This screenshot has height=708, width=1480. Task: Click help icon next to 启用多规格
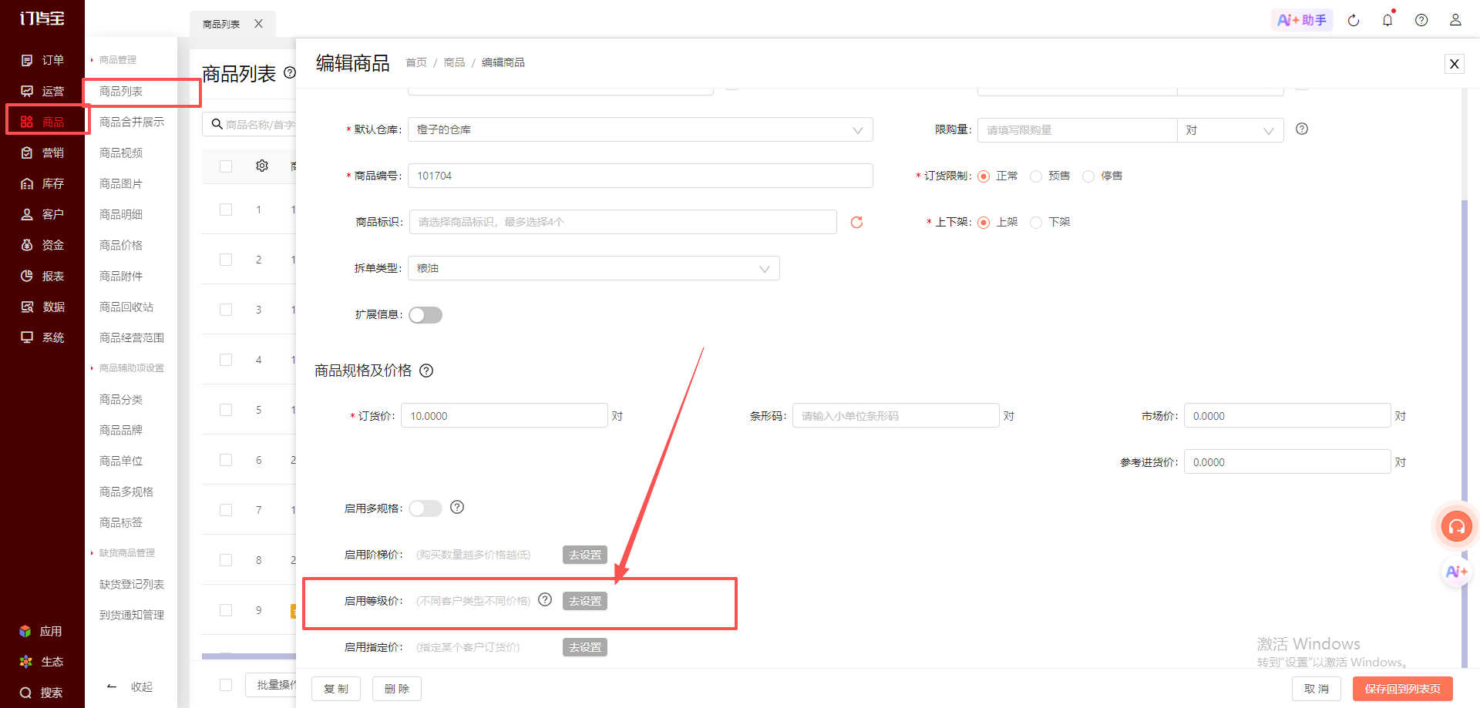[x=457, y=507]
